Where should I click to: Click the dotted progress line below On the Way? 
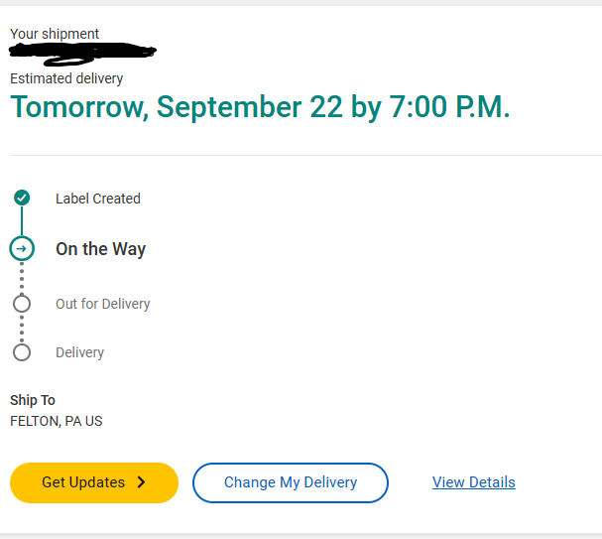pos(22,277)
